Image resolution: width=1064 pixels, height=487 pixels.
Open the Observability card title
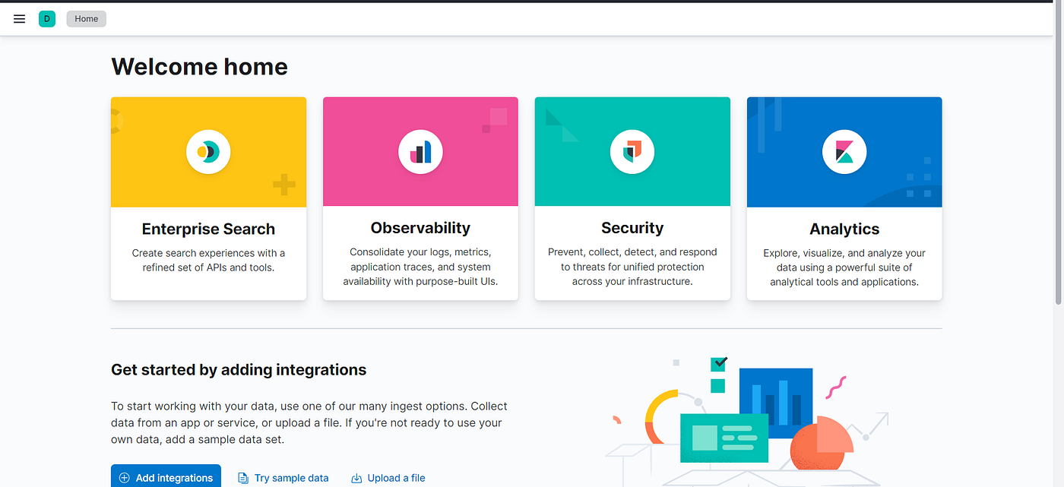(x=420, y=228)
